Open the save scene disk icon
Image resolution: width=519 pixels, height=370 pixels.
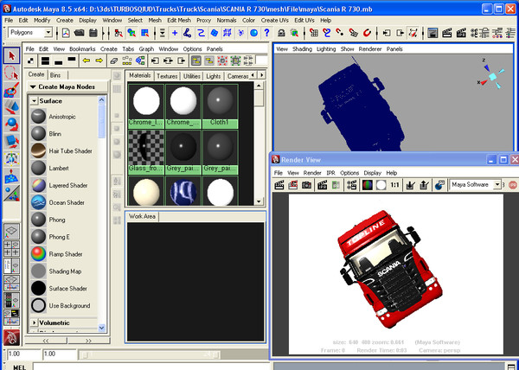coord(93,33)
